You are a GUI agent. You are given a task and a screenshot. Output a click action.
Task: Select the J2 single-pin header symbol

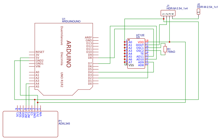[198, 12]
